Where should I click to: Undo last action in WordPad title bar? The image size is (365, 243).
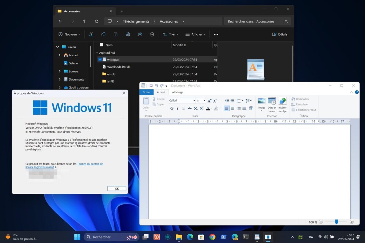coord(156,86)
